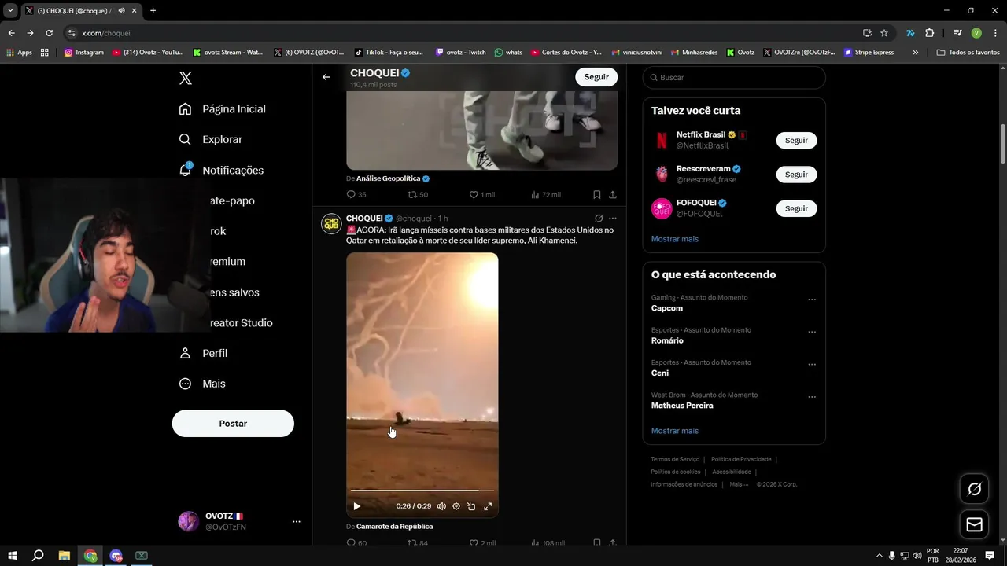
Task: Open Política de cookies footer link
Action: pyautogui.click(x=675, y=472)
